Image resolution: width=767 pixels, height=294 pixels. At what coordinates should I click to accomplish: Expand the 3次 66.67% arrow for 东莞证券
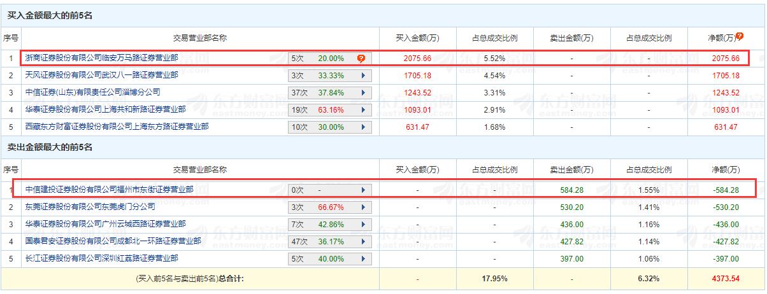(x=364, y=207)
